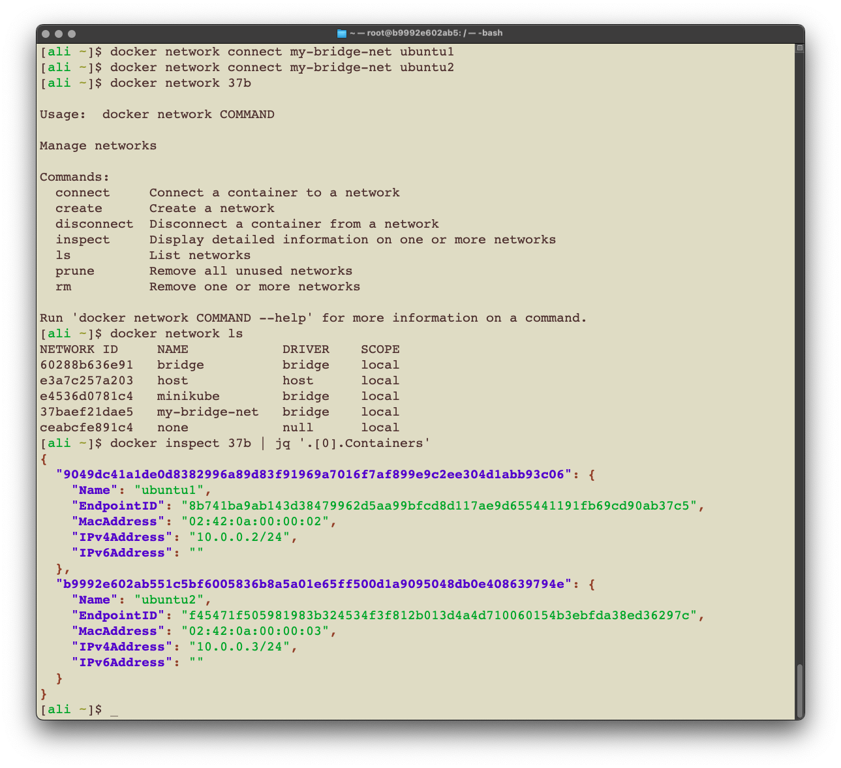Click the docker network ls command line
This screenshot has width=841, height=768.
pyautogui.click(x=177, y=333)
